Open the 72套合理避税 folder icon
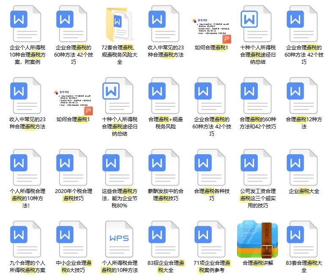Viewport: 326px width, 280px height. pos(119,24)
